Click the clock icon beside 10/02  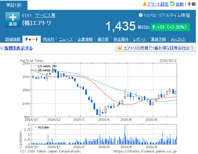(141, 15)
